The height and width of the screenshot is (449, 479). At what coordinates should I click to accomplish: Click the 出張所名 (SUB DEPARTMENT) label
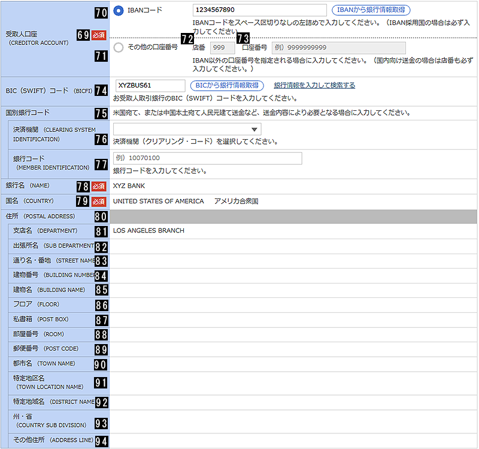click(53, 246)
